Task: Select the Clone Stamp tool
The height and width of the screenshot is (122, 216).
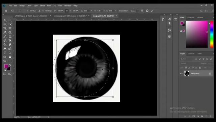Action: tap(10, 37)
